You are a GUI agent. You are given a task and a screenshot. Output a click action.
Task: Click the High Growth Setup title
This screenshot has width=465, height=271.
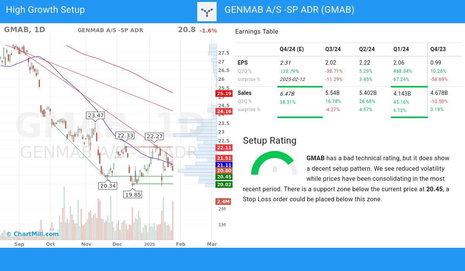coord(45,10)
